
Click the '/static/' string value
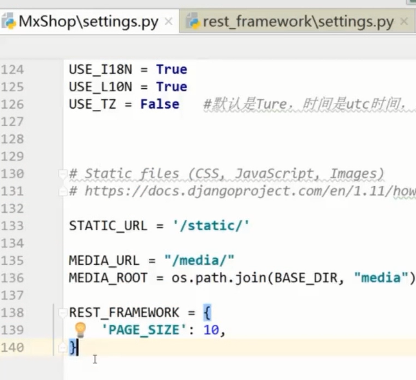coord(211,226)
